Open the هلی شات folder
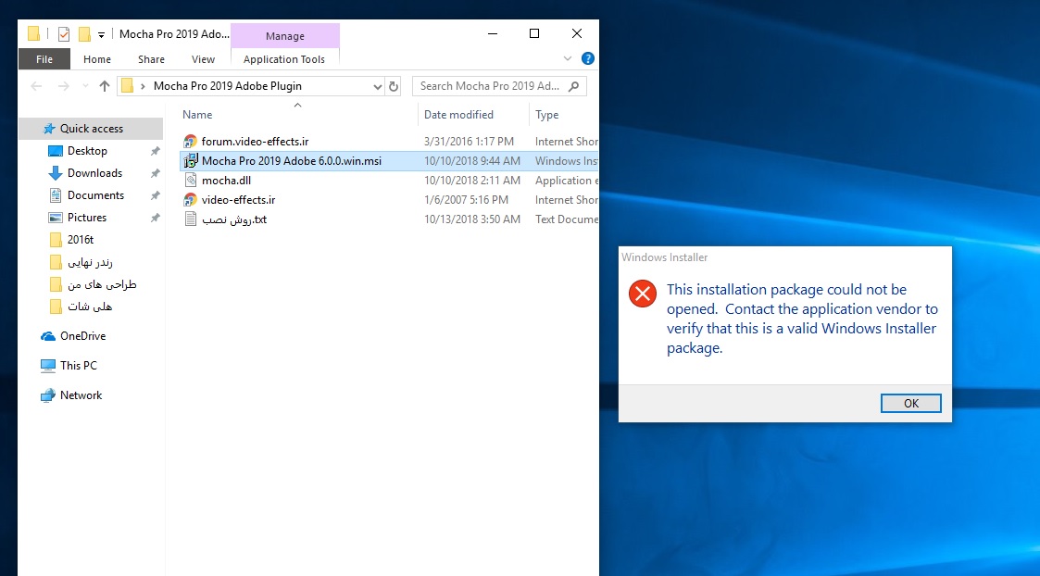Viewport: 1040px width, 576px height. coord(91,307)
